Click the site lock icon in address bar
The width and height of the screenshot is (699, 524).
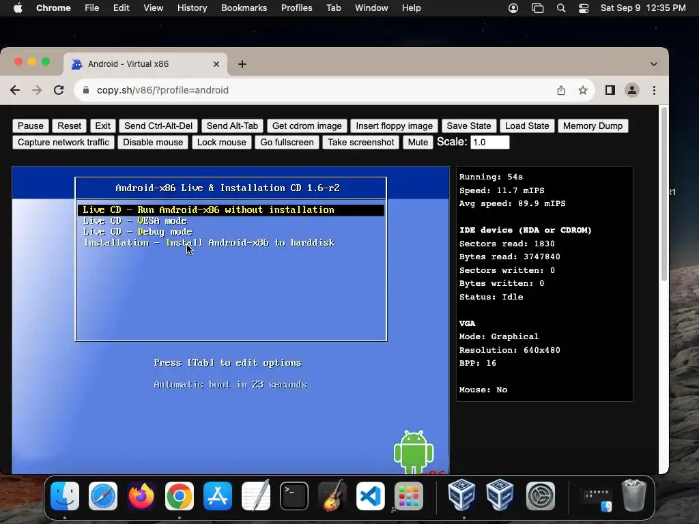tap(86, 90)
